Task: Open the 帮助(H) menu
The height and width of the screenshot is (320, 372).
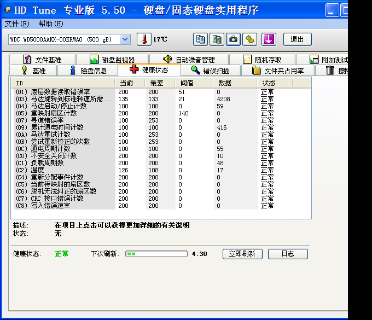Action: pos(51,24)
